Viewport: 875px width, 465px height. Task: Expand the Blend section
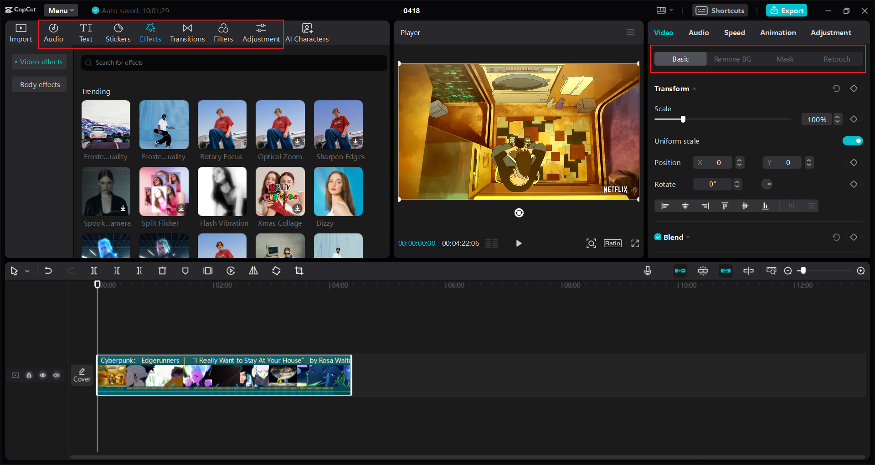[688, 237]
